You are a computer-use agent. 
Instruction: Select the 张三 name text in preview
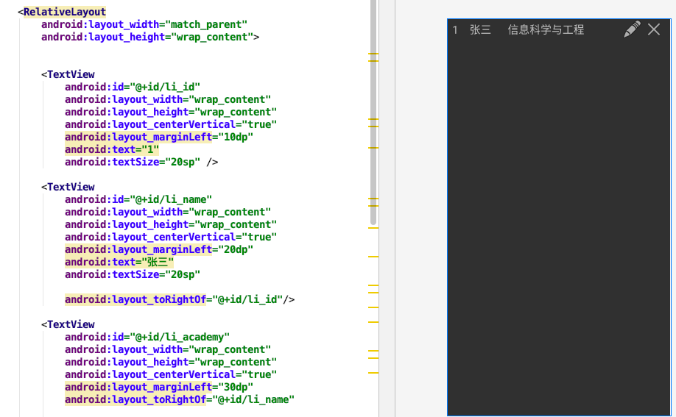click(x=480, y=29)
